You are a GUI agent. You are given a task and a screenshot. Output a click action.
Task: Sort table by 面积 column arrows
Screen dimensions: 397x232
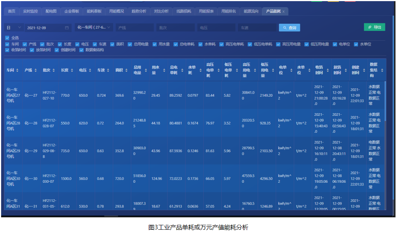tap(126, 70)
